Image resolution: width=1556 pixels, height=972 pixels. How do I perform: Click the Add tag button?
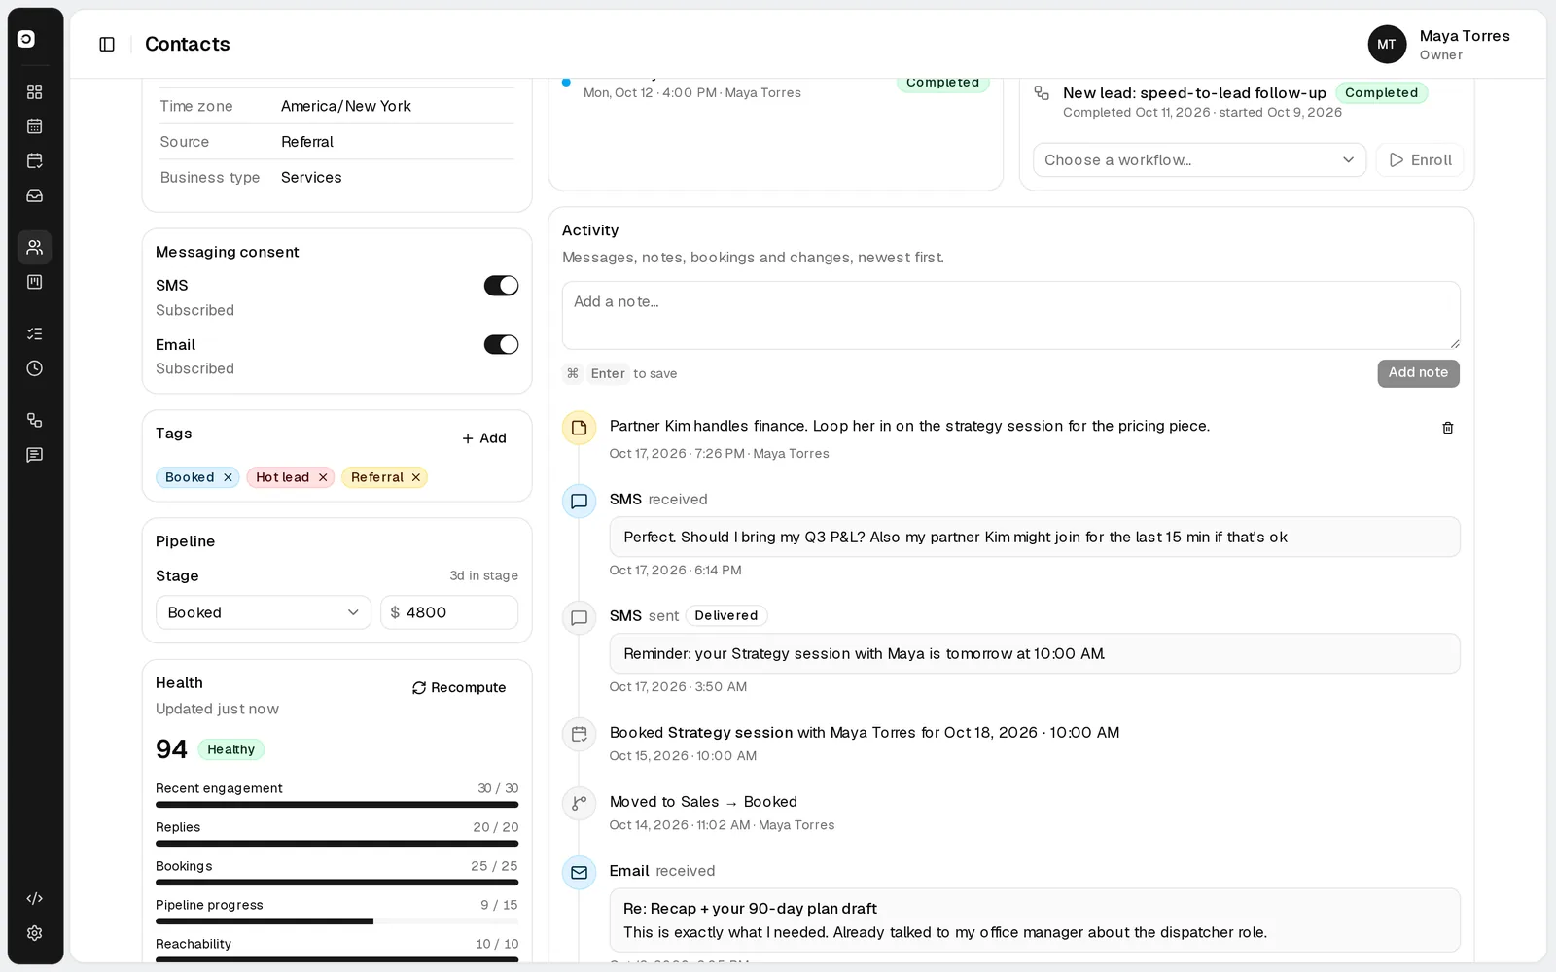click(484, 438)
